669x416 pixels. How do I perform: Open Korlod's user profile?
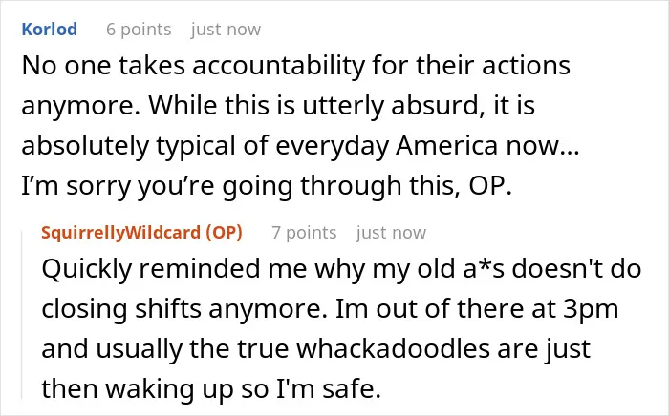(x=50, y=30)
